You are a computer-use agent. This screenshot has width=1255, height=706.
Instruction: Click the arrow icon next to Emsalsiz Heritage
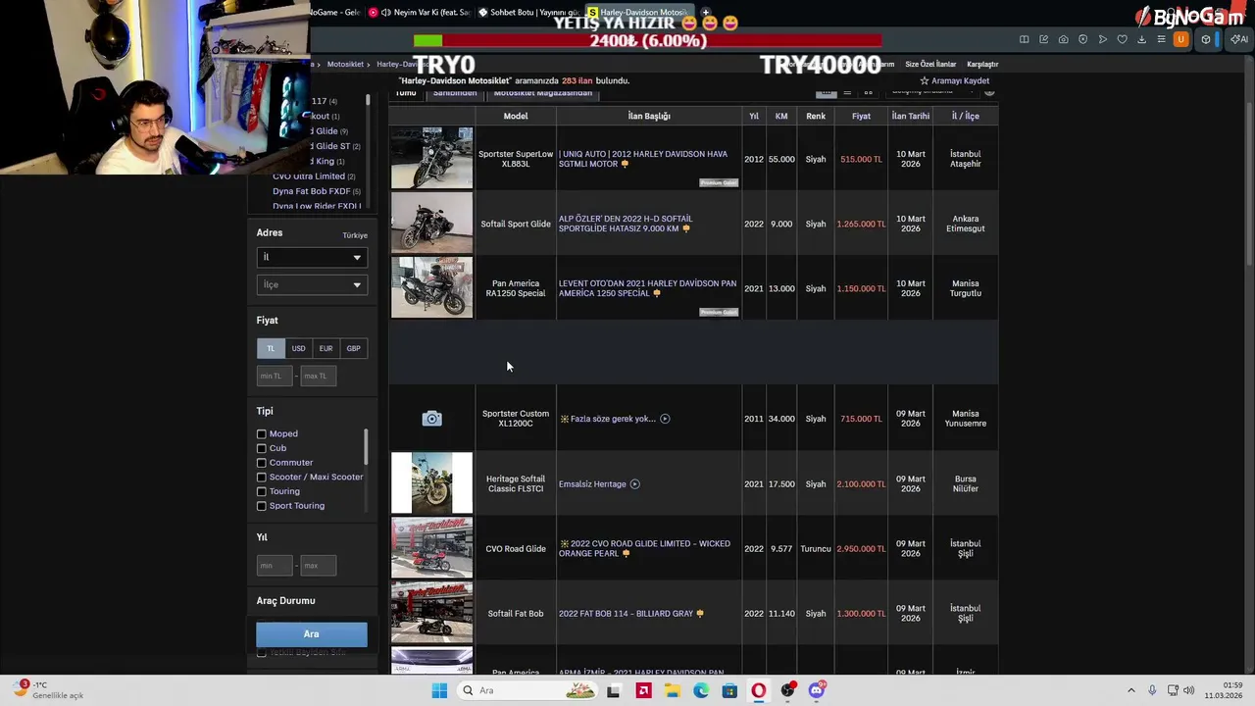(x=634, y=483)
